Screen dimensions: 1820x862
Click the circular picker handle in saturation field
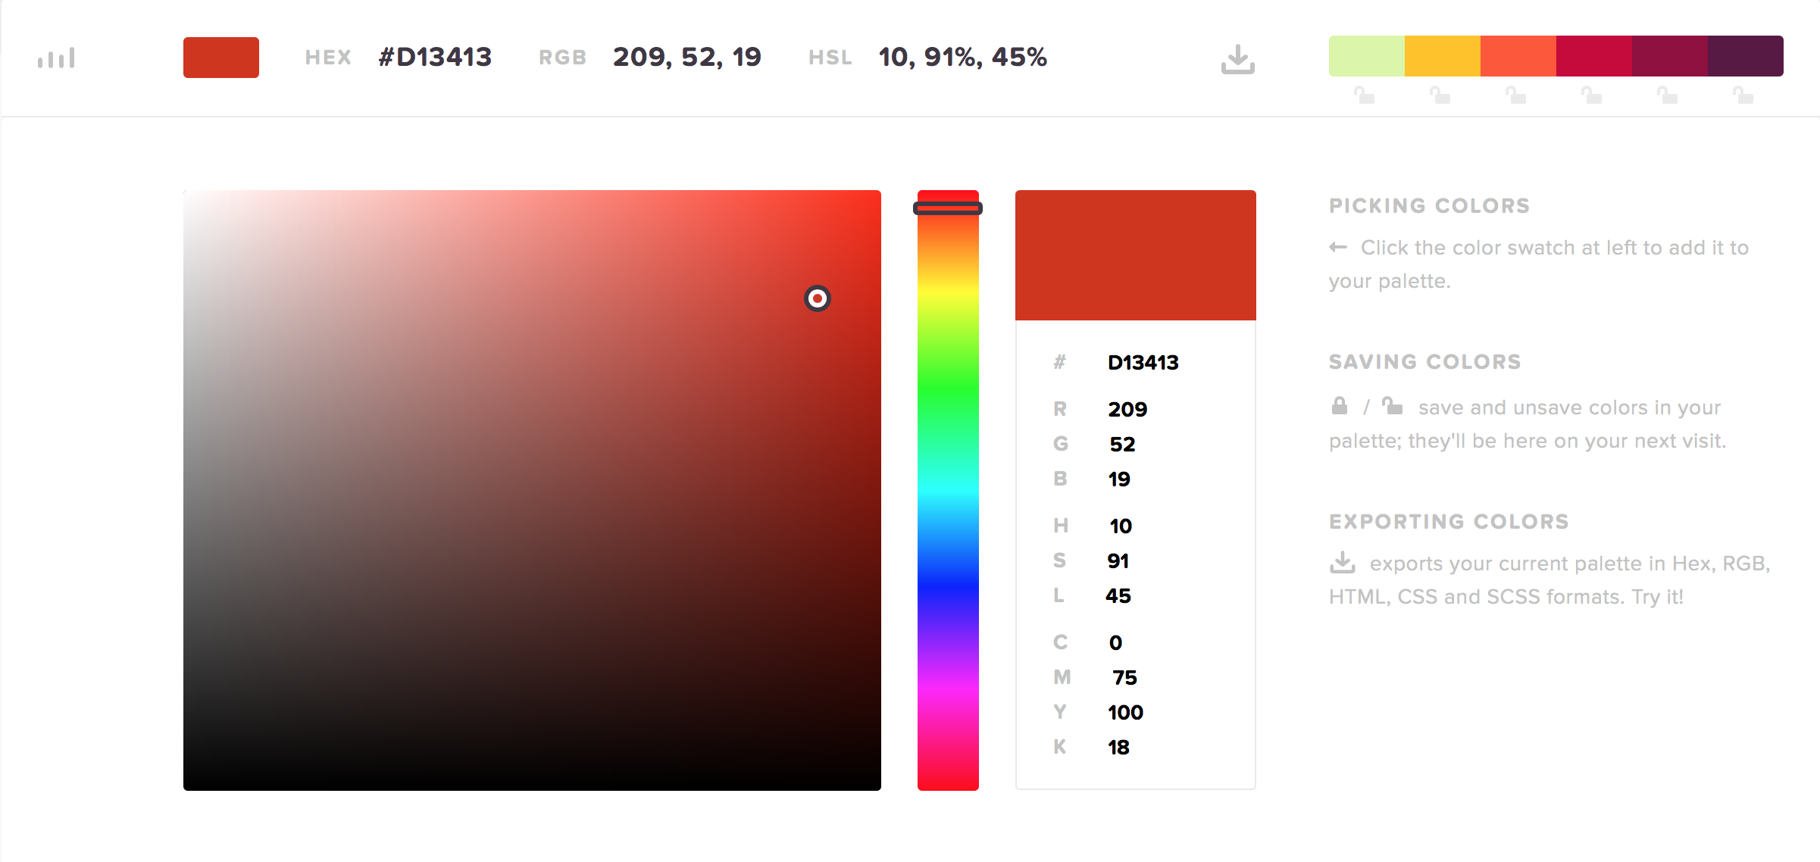[x=818, y=298]
